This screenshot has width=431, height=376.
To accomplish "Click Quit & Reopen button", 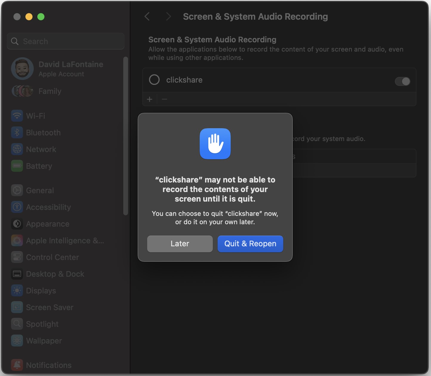I will click(250, 244).
